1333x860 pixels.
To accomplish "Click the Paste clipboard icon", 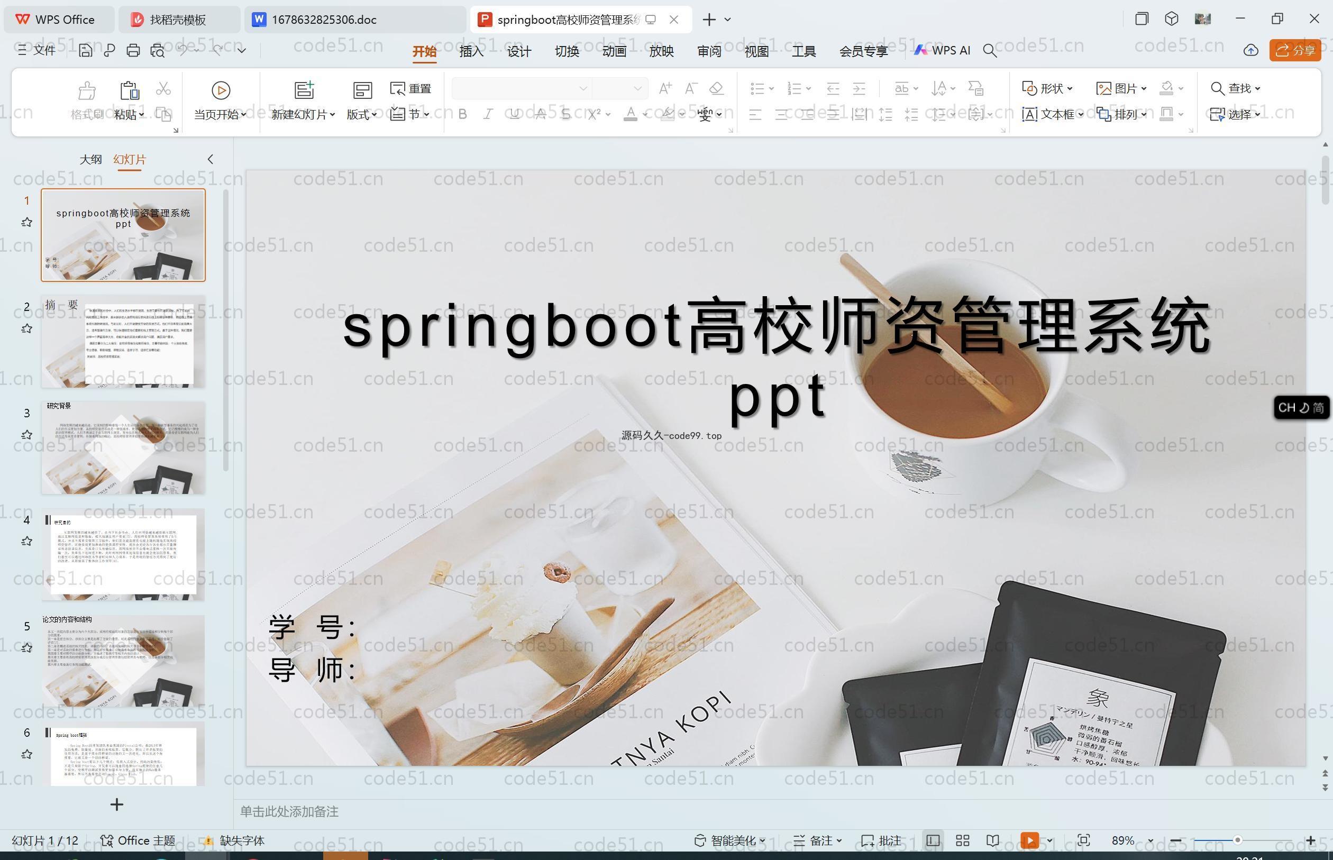I will tap(129, 90).
